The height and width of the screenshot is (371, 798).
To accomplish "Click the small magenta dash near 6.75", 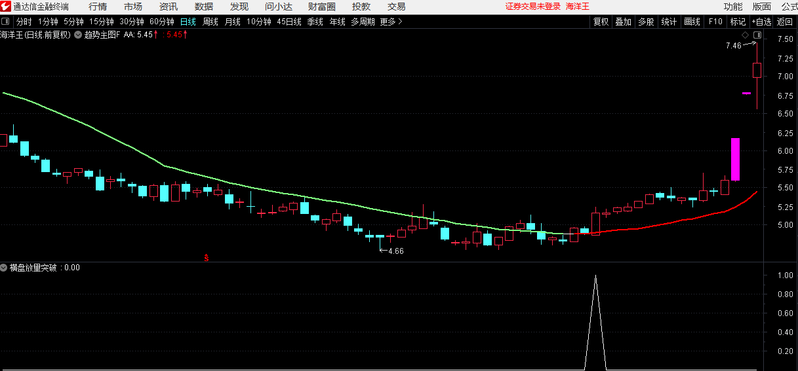I will click(x=746, y=94).
